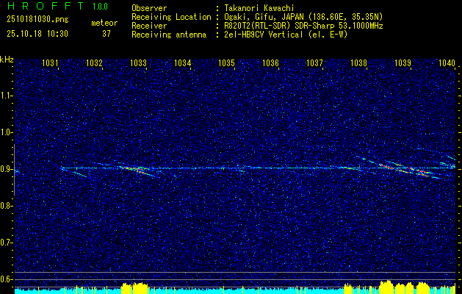Click the 0.8 frequency axis label
The width and height of the screenshot is (462, 294).
point(6,206)
